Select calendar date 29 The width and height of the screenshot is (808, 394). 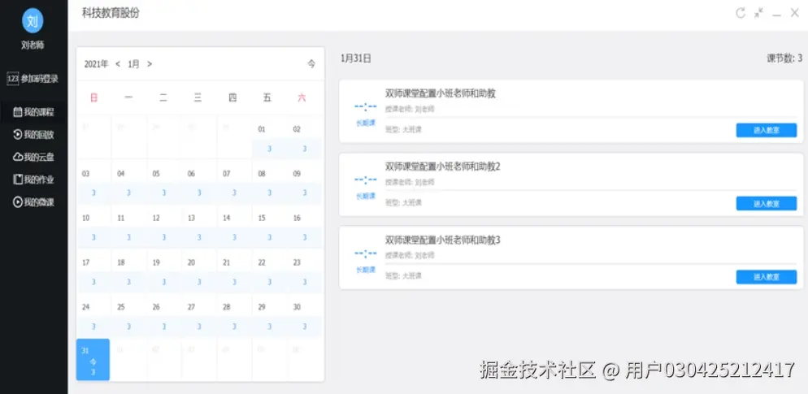(269, 316)
